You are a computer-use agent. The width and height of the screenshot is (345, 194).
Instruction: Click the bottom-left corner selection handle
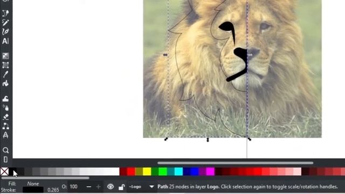166,139
